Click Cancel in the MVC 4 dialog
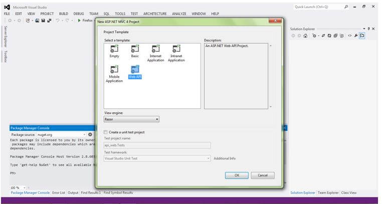 point(263,175)
